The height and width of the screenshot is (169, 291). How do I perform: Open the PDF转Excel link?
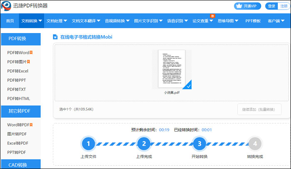[x=17, y=71]
